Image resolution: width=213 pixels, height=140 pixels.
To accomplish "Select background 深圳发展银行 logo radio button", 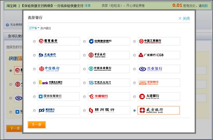I will [11, 112].
